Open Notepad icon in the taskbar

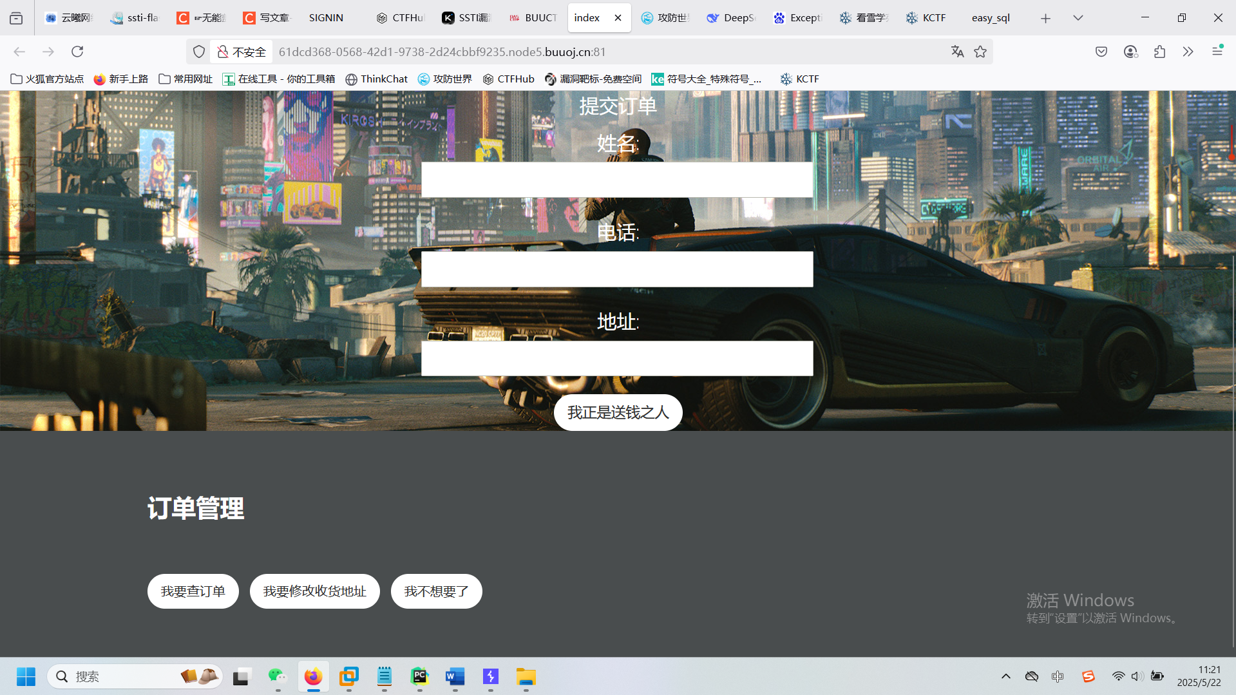(x=385, y=676)
